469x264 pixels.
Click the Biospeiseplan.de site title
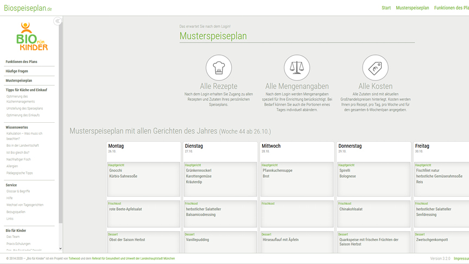[x=27, y=9]
